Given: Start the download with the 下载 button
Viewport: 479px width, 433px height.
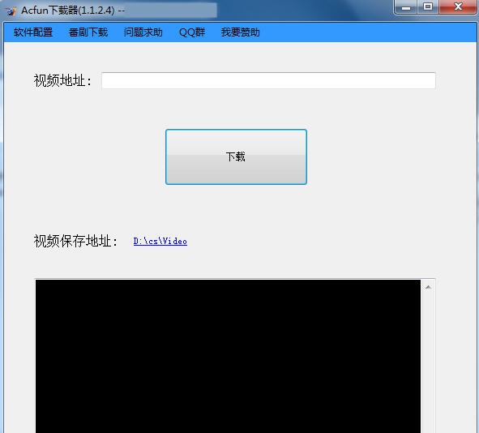Looking at the screenshot, I should click(236, 156).
